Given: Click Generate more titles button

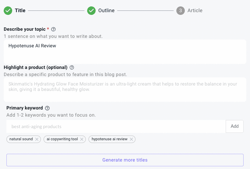Looking at the screenshot, I should point(125,160).
